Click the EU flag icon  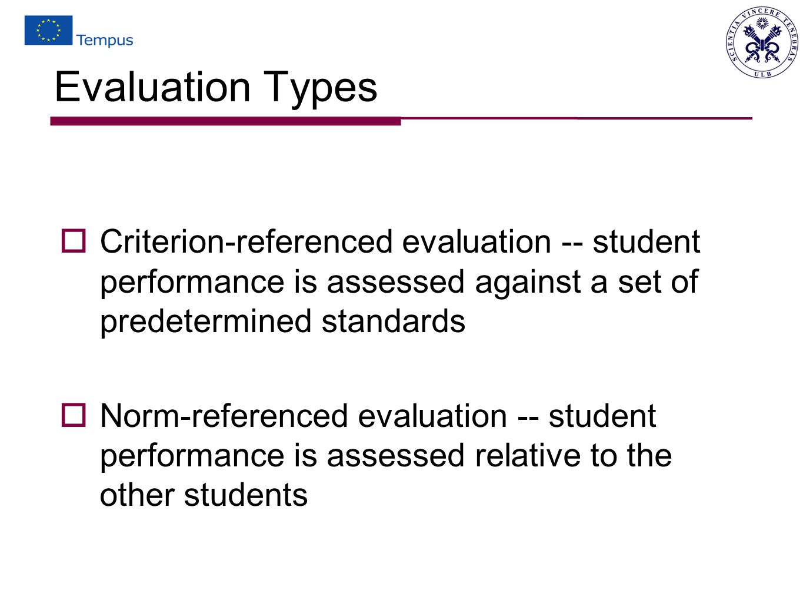click(x=48, y=31)
